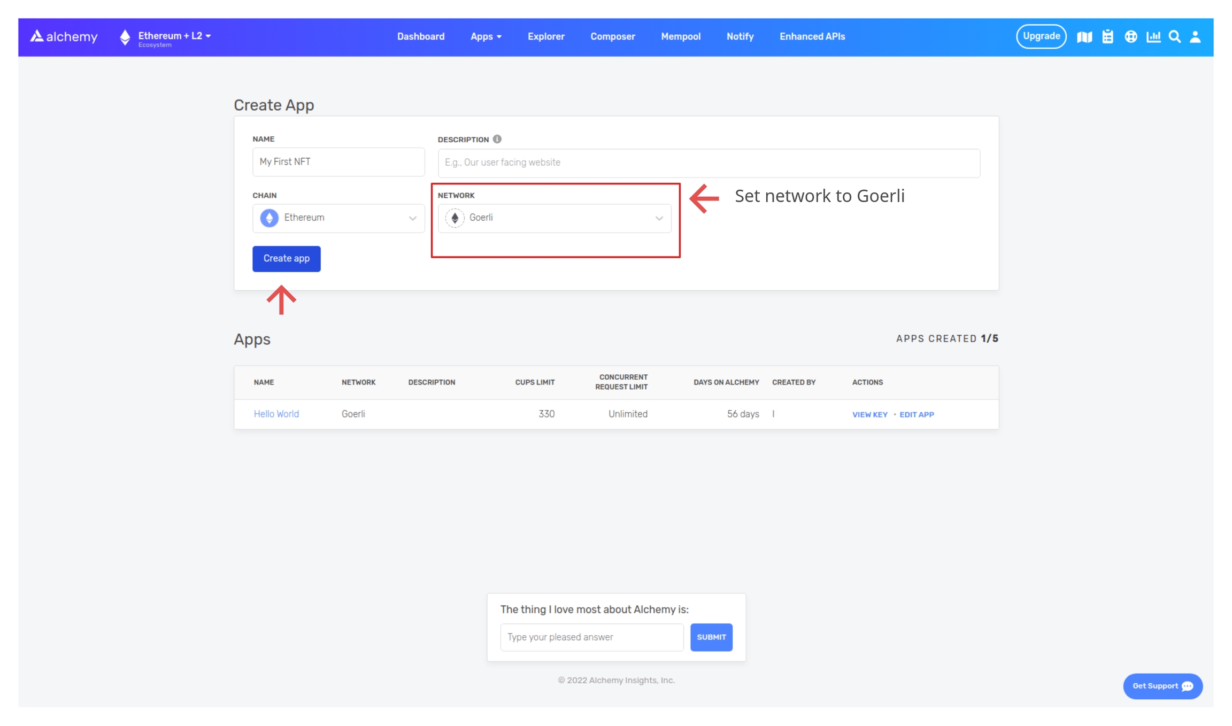1232x726 pixels.
Task: Open the Apps dropdown menu
Action: tap(486, 36)
